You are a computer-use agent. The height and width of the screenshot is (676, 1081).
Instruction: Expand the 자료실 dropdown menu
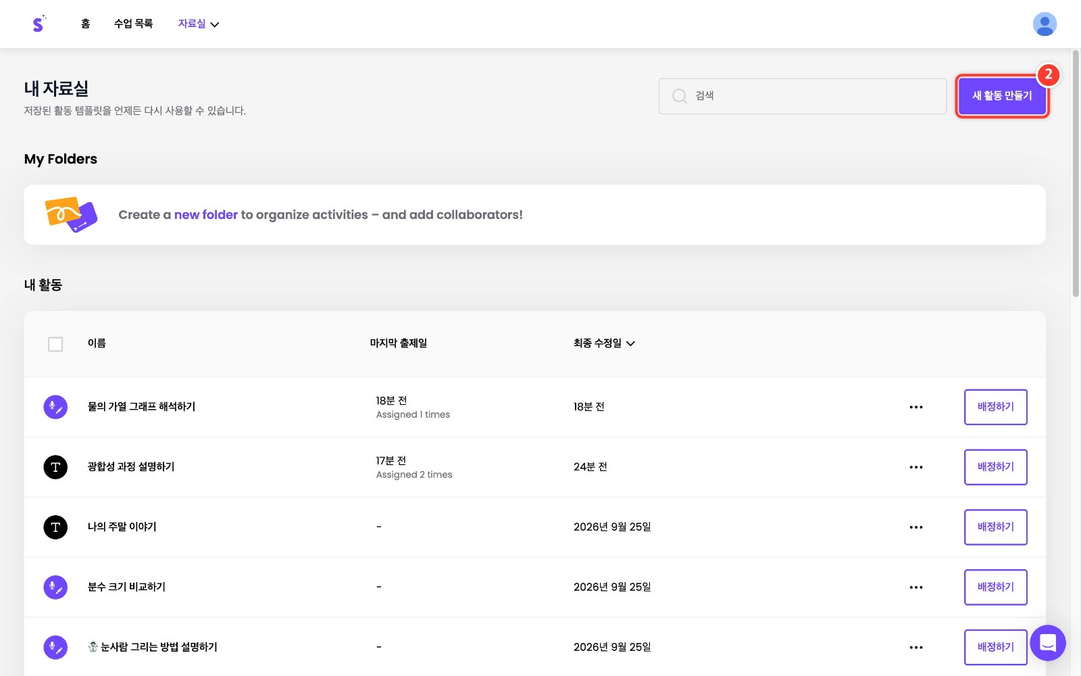(199, 24)
